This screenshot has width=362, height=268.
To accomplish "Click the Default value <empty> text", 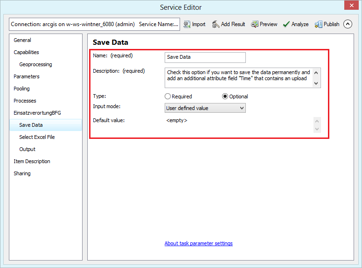I will (x=177, y=120).
